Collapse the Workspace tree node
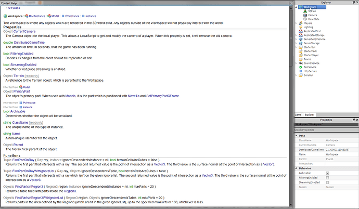The width and height of the screenshot is (359, 209). [x=296, y=7]
